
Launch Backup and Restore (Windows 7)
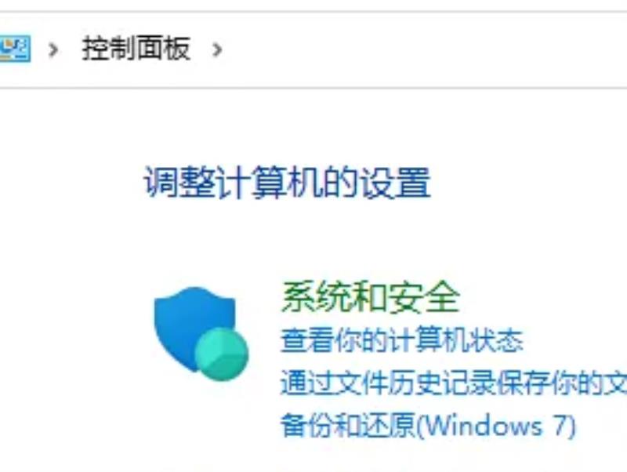pyautogui.click(x=428, y=426)
